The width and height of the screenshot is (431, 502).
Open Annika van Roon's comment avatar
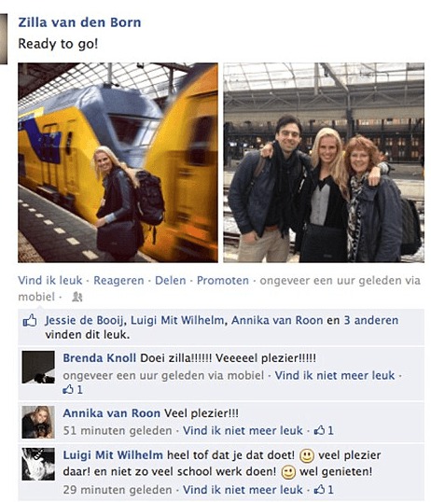click(38, 422)
